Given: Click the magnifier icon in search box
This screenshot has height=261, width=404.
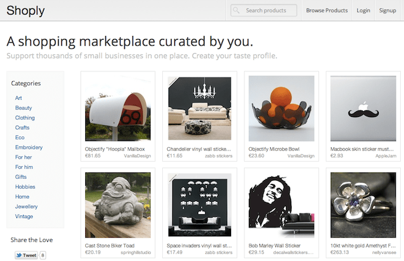Looking at the screenshot, I should click(x=238, y=11).
